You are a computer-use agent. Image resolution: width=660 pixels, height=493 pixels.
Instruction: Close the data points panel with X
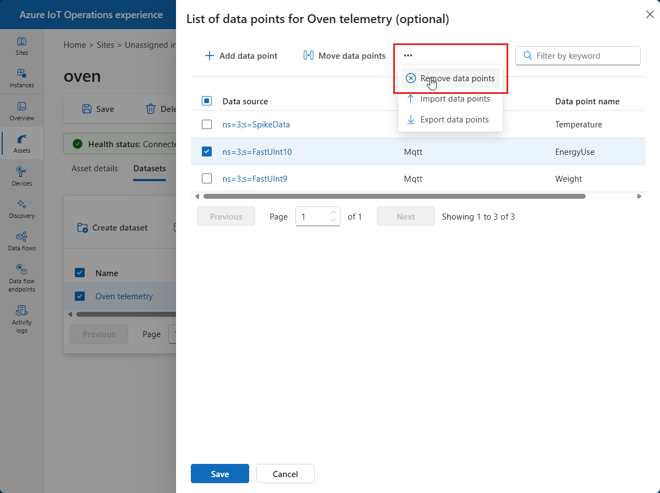[650, 14]
